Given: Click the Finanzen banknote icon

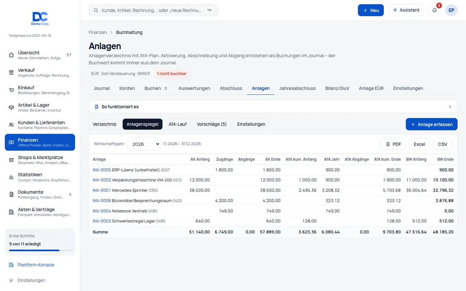Looking at the screenshot, I should 11,143.
